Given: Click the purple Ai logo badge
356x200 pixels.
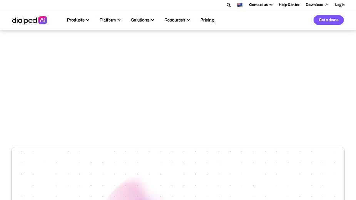Looking at the screenshot, I should pos(42,20).
